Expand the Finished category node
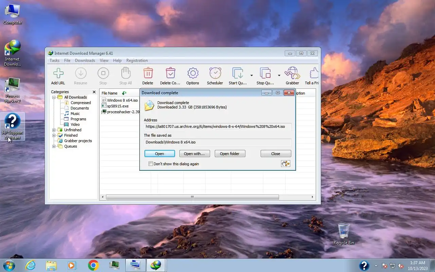This screenshot has width=435, height=272. click(x=54, y=135)
